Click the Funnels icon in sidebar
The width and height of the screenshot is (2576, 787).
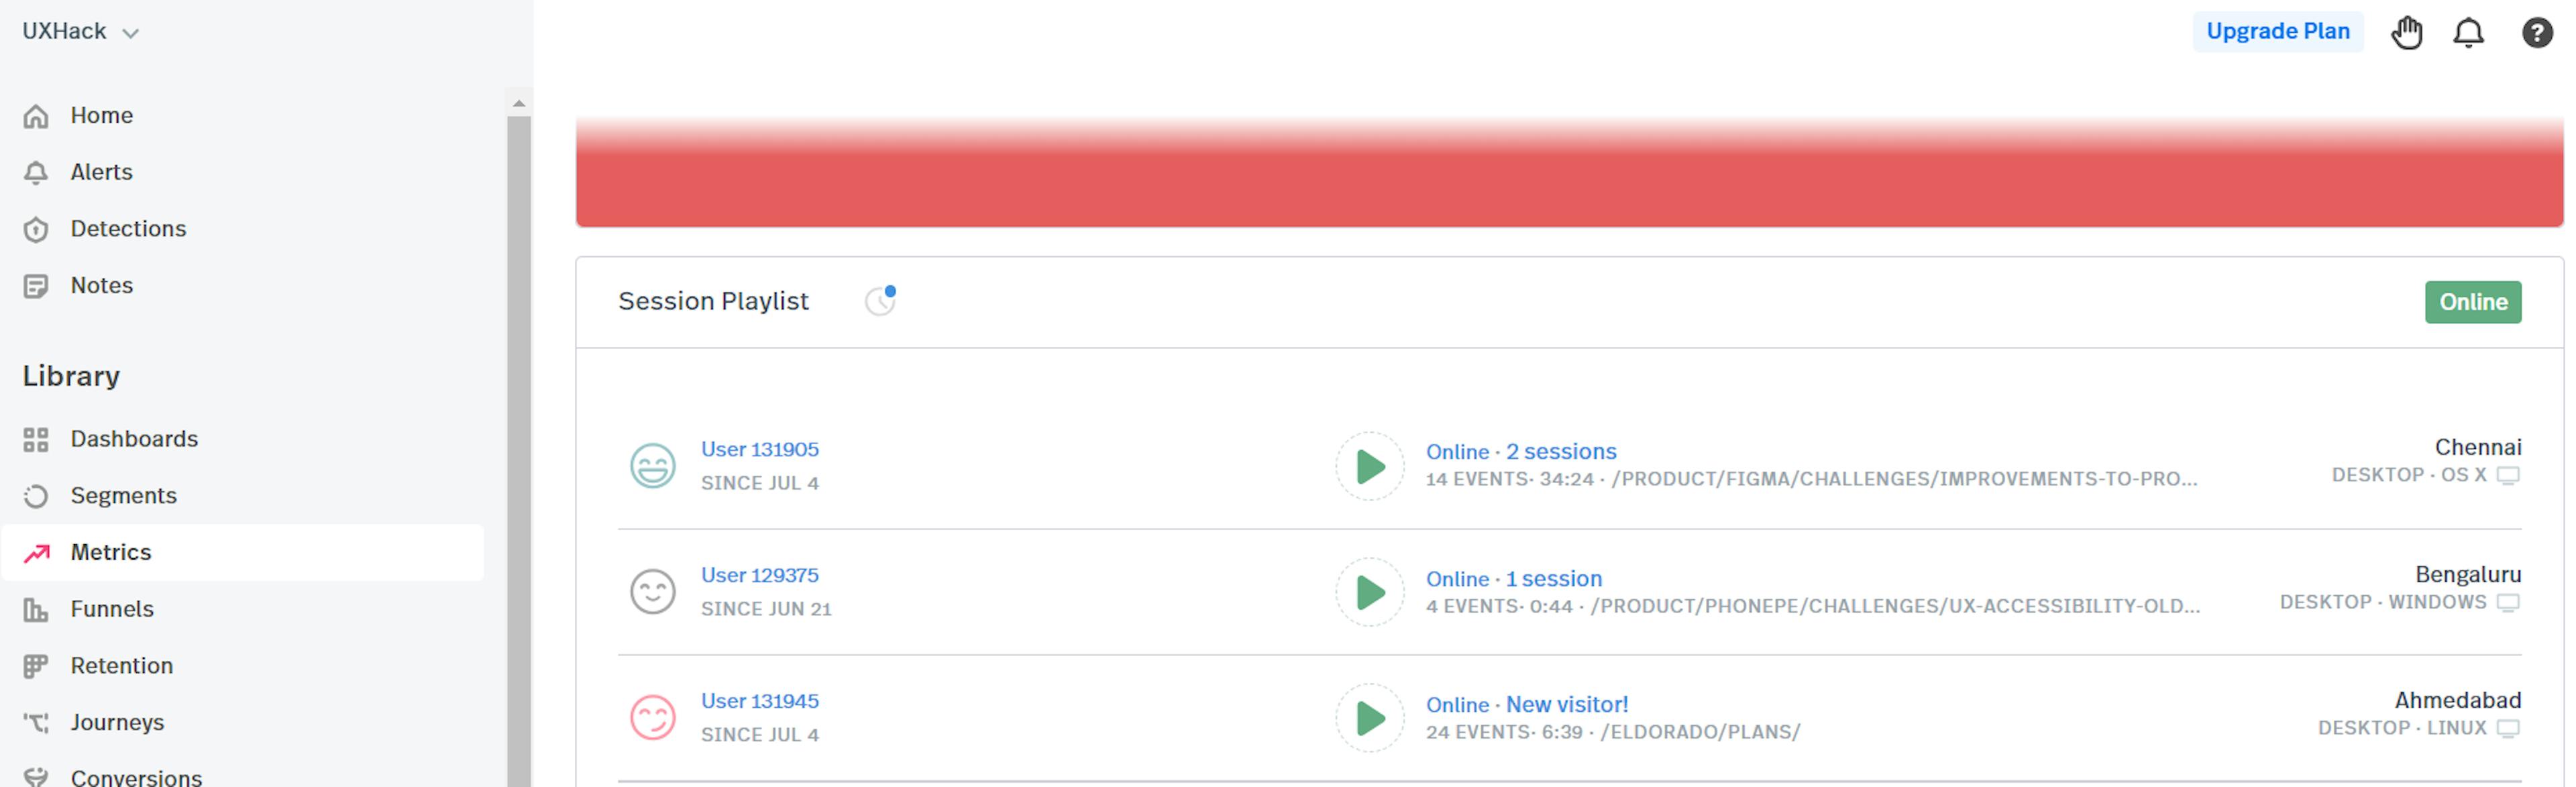click(36, 608)
